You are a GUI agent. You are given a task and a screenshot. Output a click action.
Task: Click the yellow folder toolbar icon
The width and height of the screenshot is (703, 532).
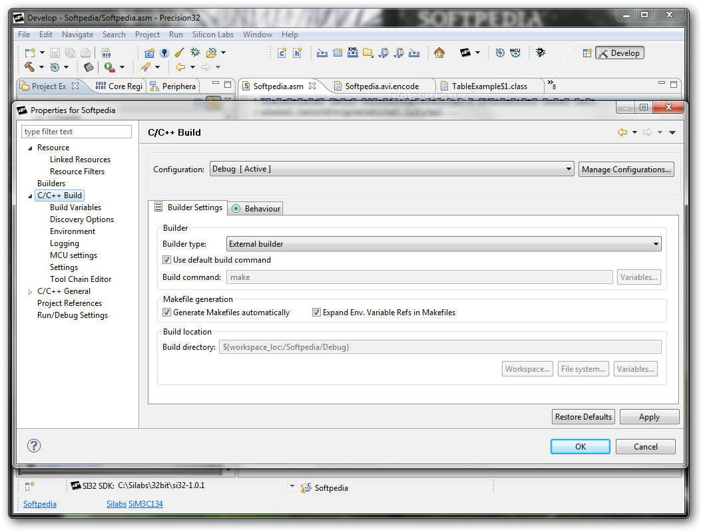tap(368, 53)
